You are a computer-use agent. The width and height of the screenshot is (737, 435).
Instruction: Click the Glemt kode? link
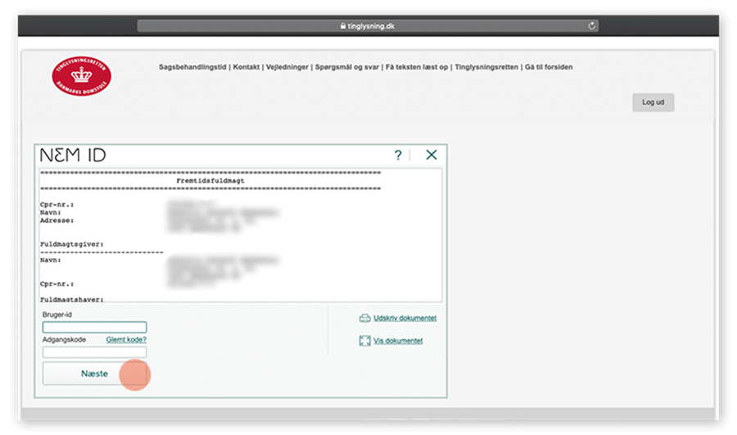pyautogui.click(x=126, y=339)
